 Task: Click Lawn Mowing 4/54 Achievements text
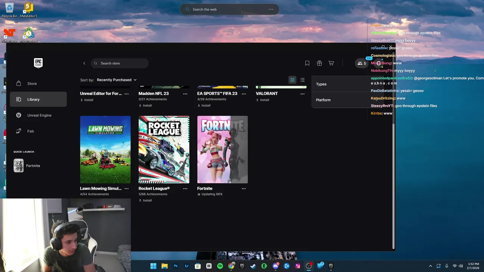pyautogui.click(x=95, y=194)
